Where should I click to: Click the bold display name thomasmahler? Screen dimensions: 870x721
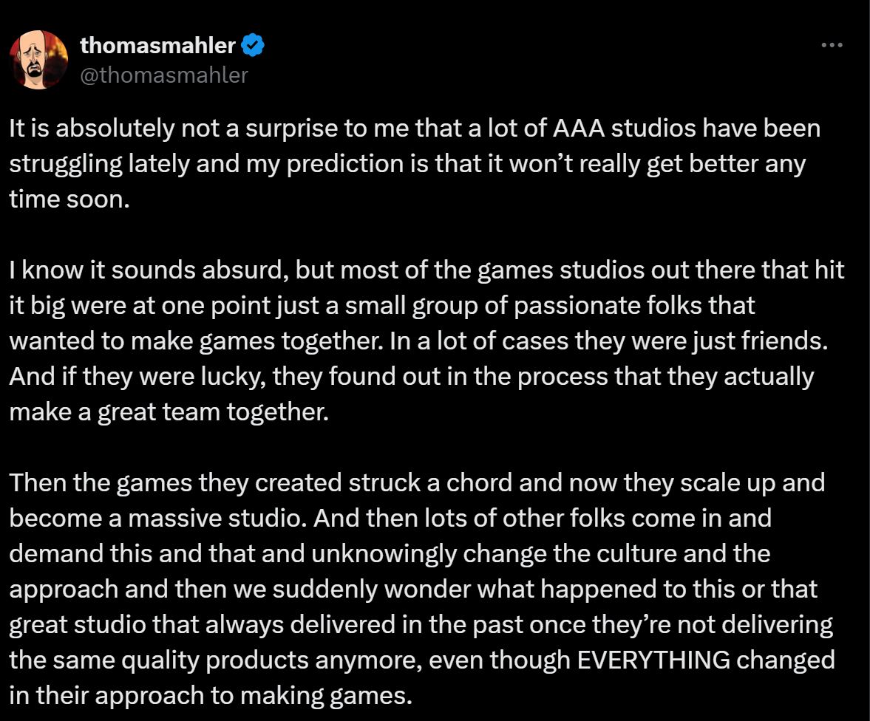(157, 46)
